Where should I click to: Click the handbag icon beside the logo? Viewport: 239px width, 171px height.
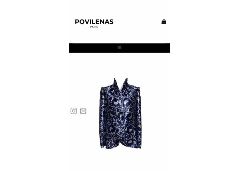pos(164,22)
